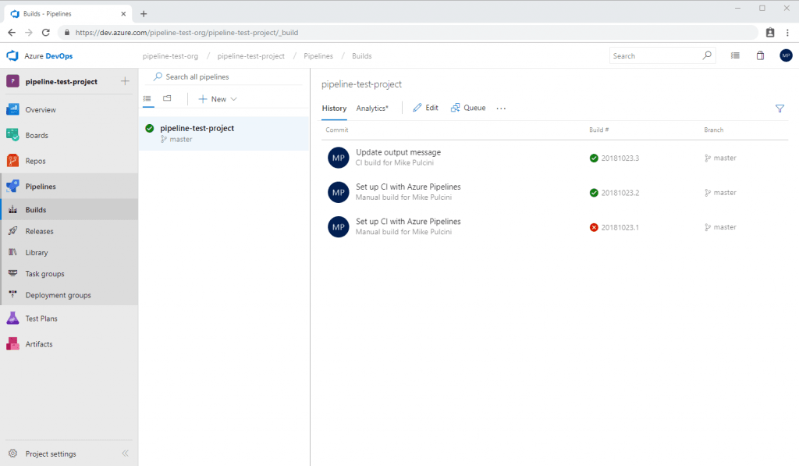Open the marketplace shopping bag icon
Screen dimensions: 799x466
[761, 55]
